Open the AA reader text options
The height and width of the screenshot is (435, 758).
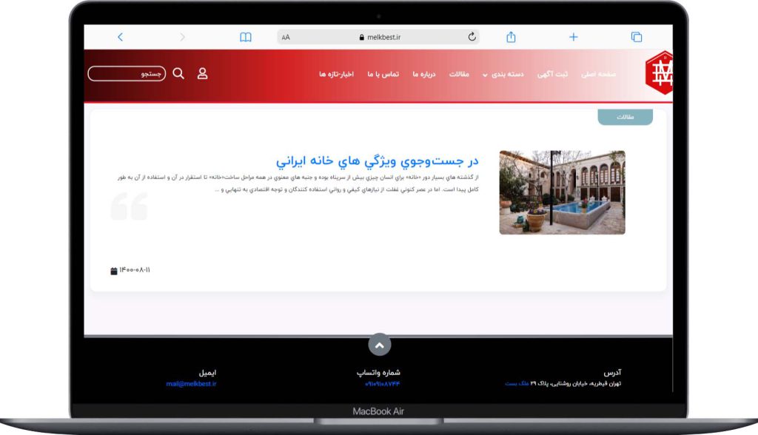click(286, 37)
